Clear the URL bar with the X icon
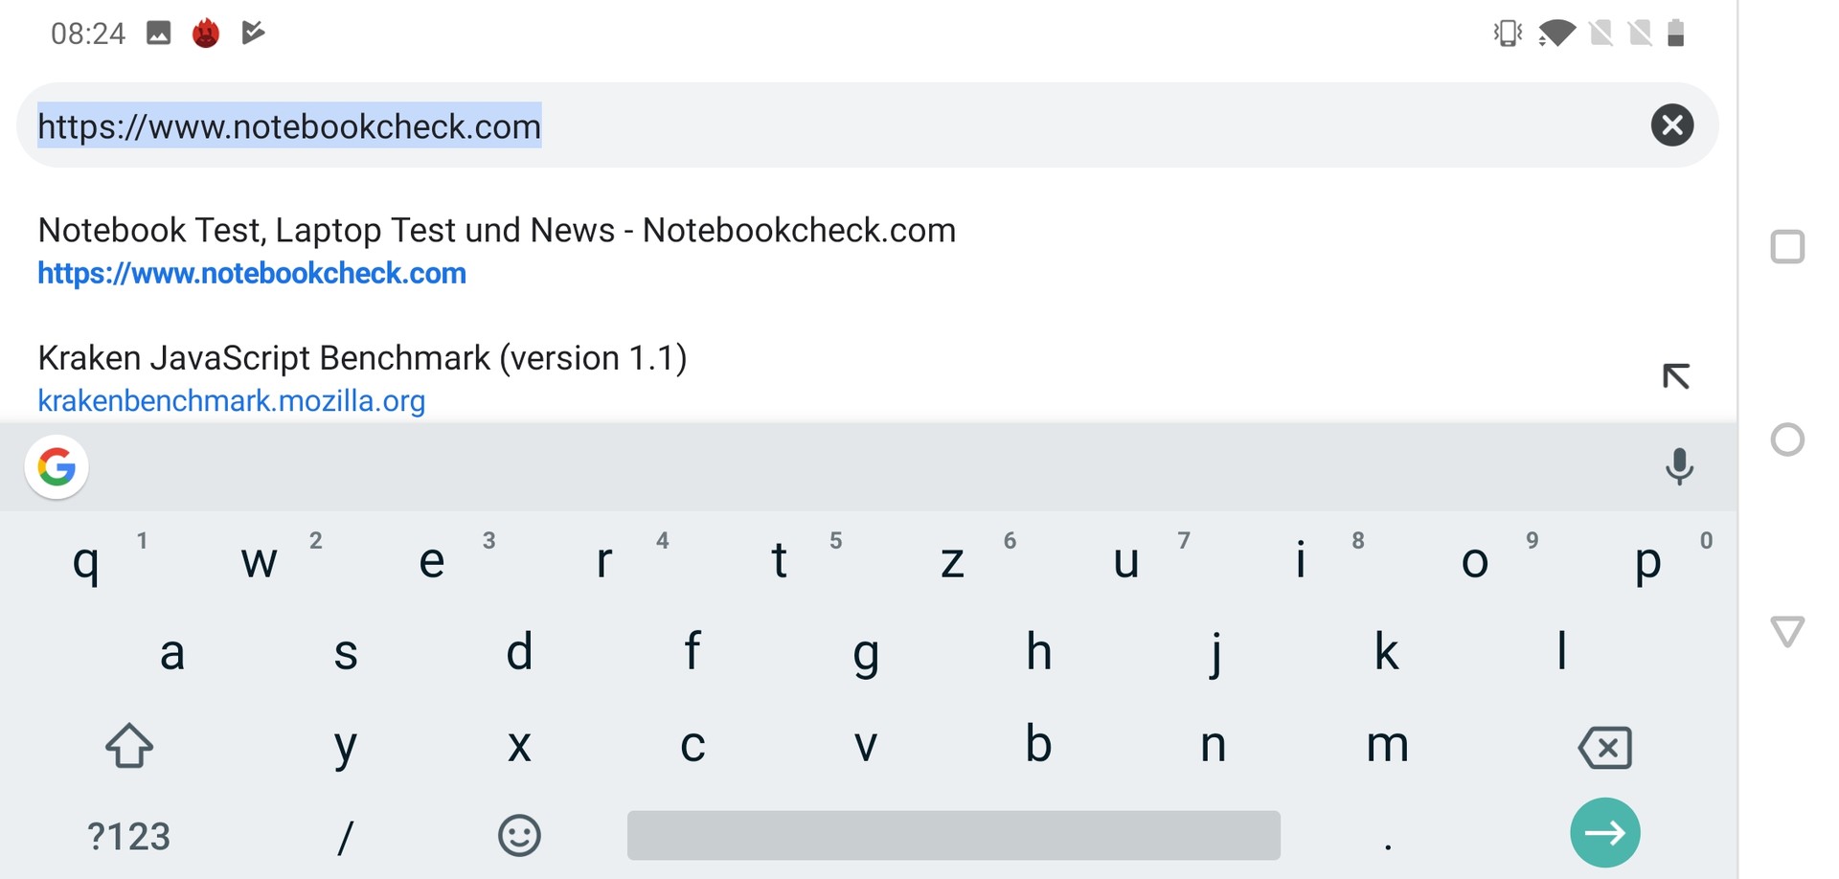The width and height of the screenshot is (1839, 879). (x=1671, y=125)
